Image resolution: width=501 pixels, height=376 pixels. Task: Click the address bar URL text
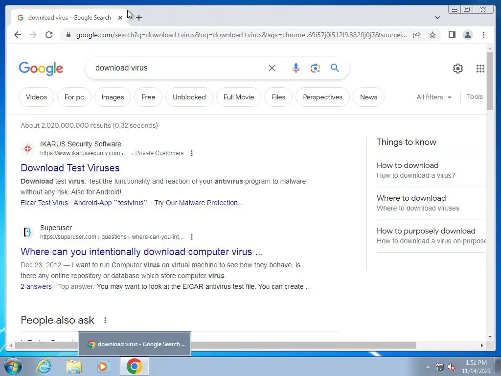click(241, 35)
